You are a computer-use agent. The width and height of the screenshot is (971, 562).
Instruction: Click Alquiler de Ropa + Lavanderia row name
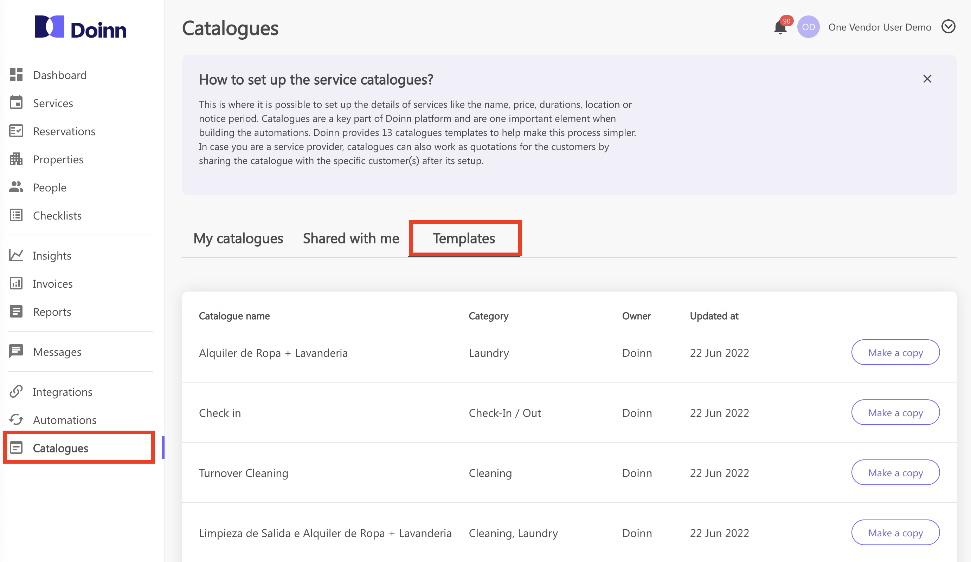tap(273, 353)
